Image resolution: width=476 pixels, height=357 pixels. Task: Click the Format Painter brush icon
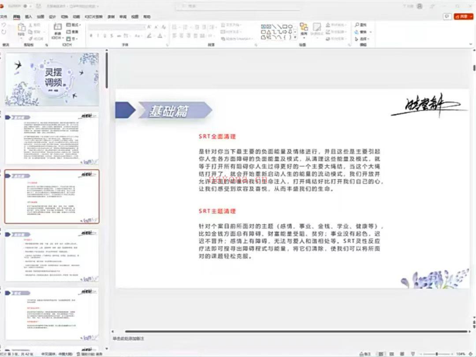point(30,38)
